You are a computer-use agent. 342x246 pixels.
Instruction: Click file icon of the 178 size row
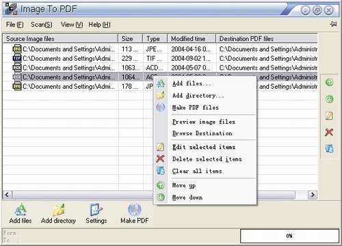(x=17, y=86)
